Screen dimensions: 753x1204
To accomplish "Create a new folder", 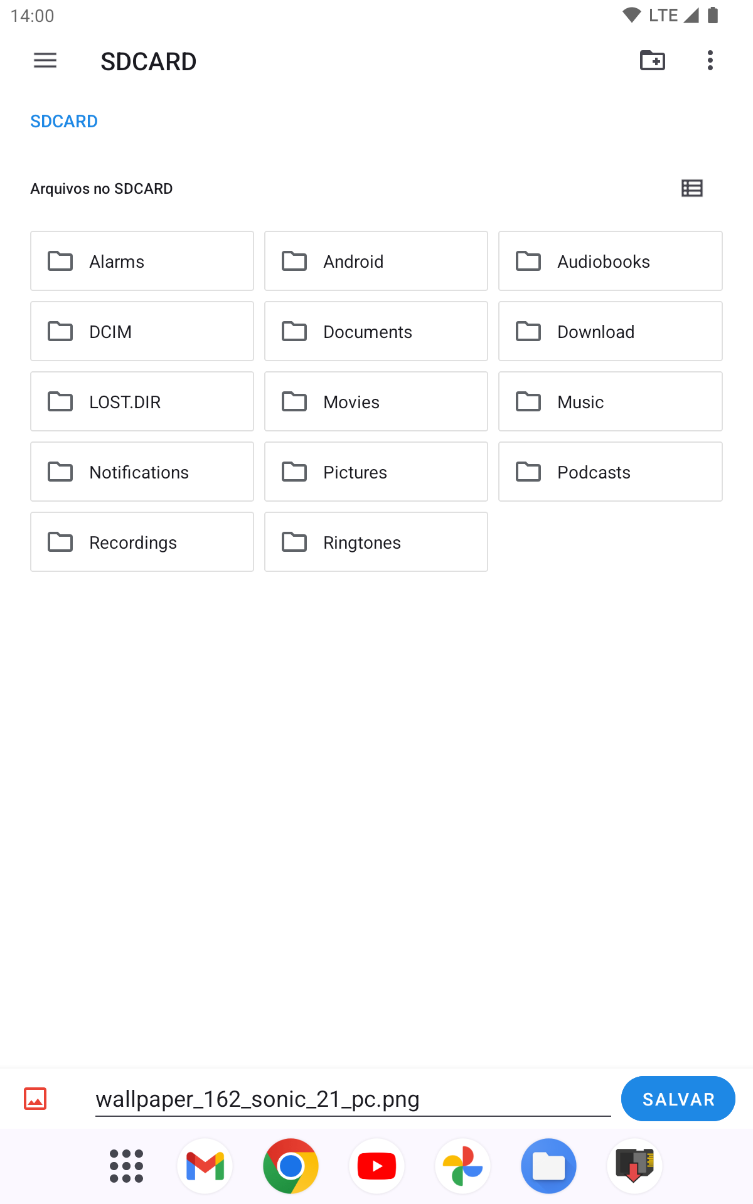I will click(652, 61).
